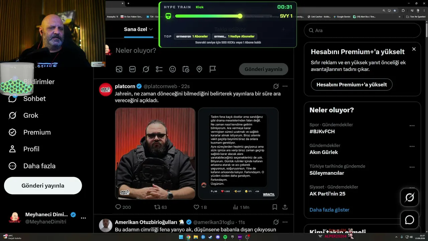Viewport: 428px width, 241px height.
Task: Add an image to the new post
Action: tap(119, 69)
